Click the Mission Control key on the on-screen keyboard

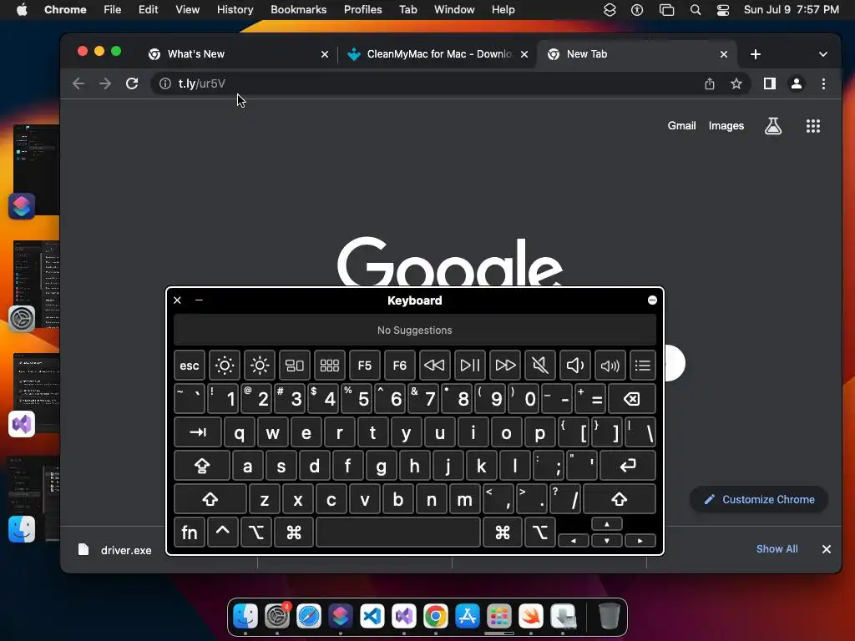tap(295, 366)
